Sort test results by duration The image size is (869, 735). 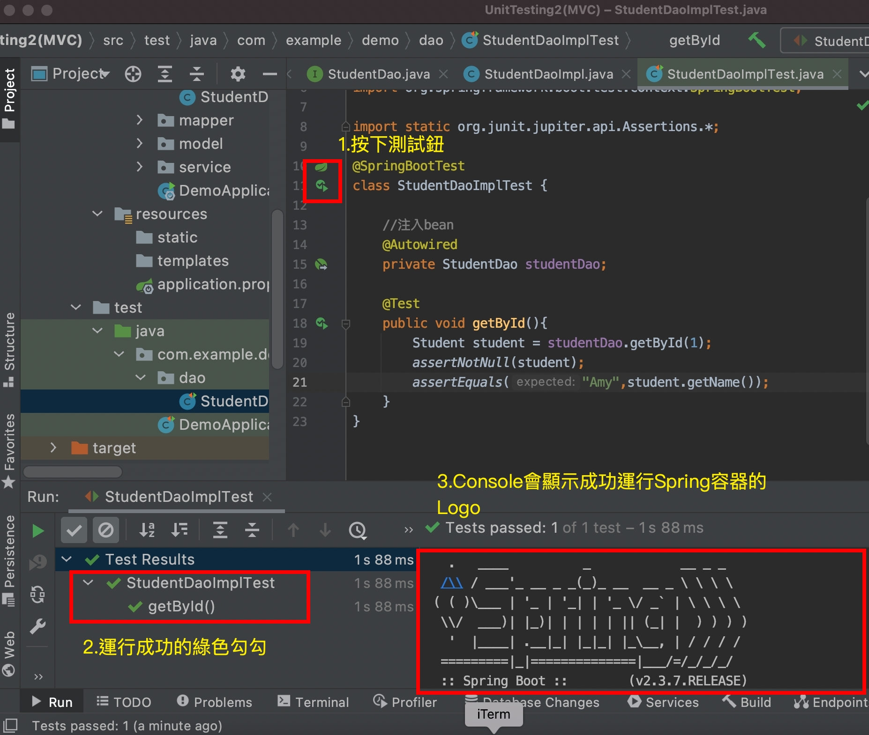pos(180,530)
